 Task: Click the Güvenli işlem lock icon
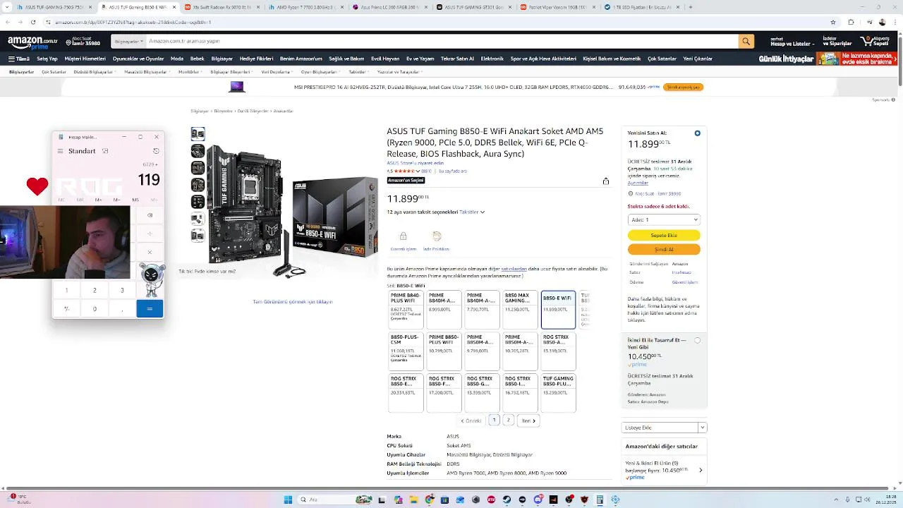[x=404, y=236]
